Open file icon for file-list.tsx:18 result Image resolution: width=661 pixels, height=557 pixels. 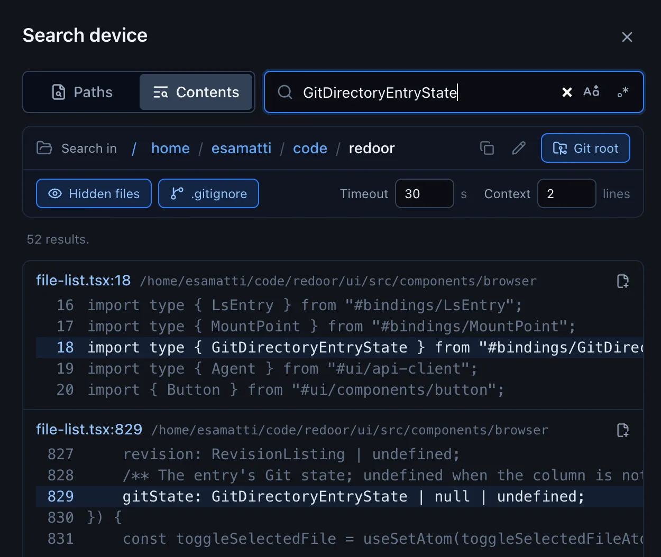(623, 281)
